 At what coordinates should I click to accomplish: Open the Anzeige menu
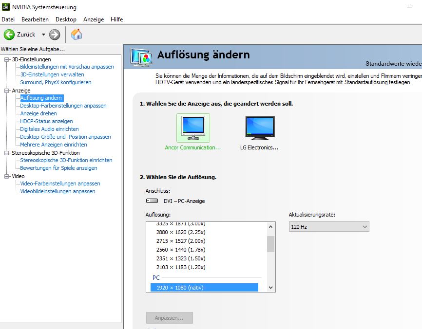[94, 19]
